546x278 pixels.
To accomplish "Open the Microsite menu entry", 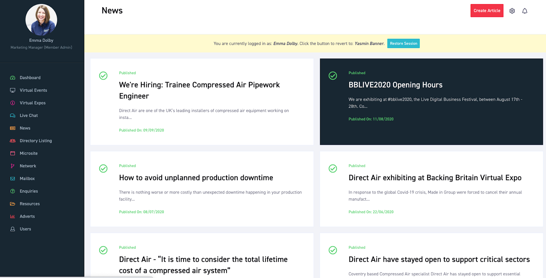I will click(x=29, y=153).
